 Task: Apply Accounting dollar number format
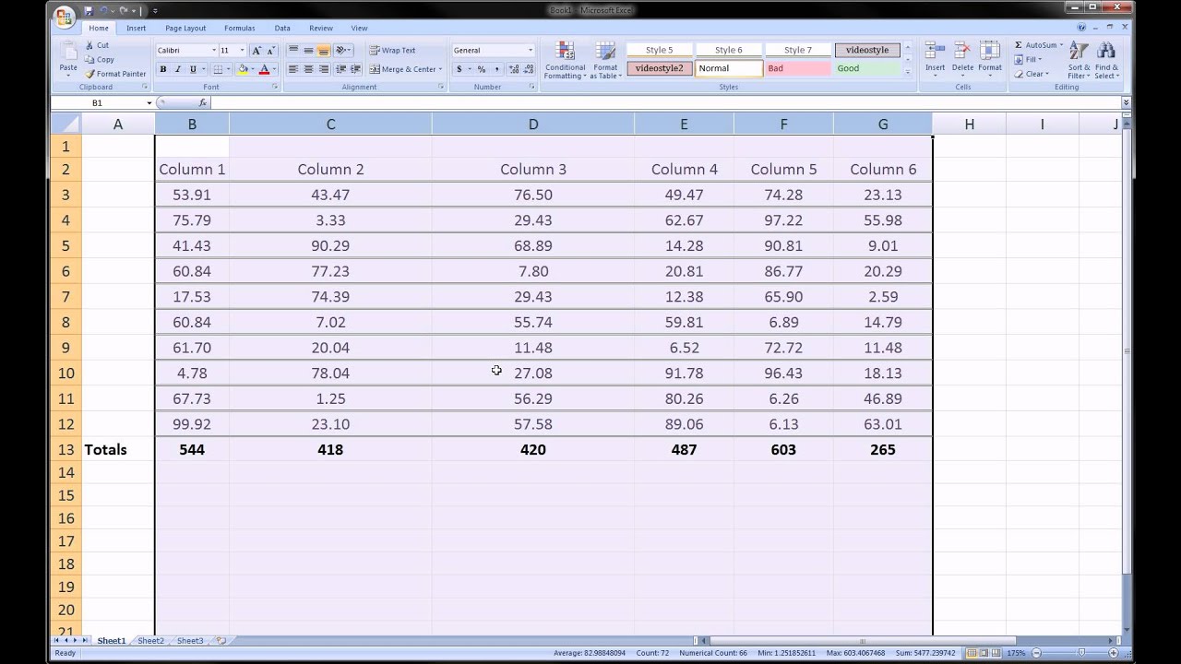tap(459, 69)
